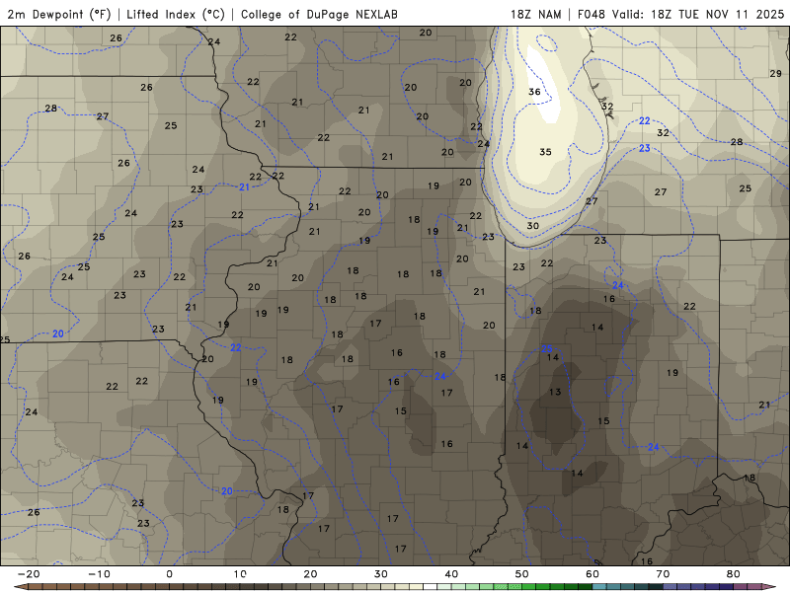Click the 0 label on the color scale
This screenshot has width=790, height=592.
click(169, 574)
